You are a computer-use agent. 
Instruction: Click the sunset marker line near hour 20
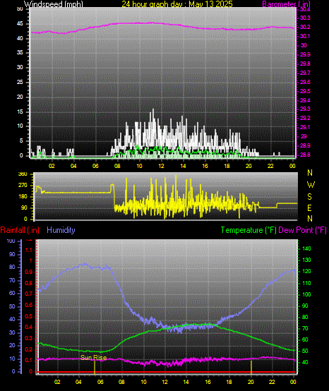pyautogui.click(x=251, y=367)
